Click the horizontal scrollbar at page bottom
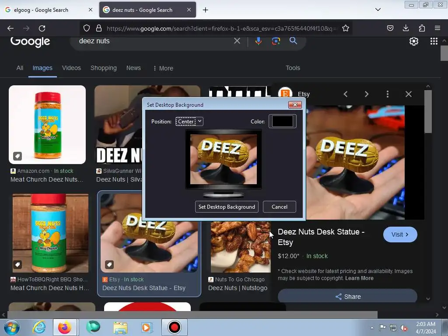This screenshot has width=448, height=336. coord(192,315)
